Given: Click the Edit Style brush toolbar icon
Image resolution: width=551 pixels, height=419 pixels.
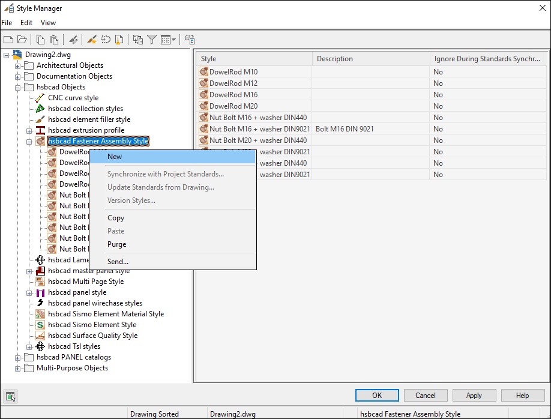Looking at the screenshot, I should [x=73, y=40].
